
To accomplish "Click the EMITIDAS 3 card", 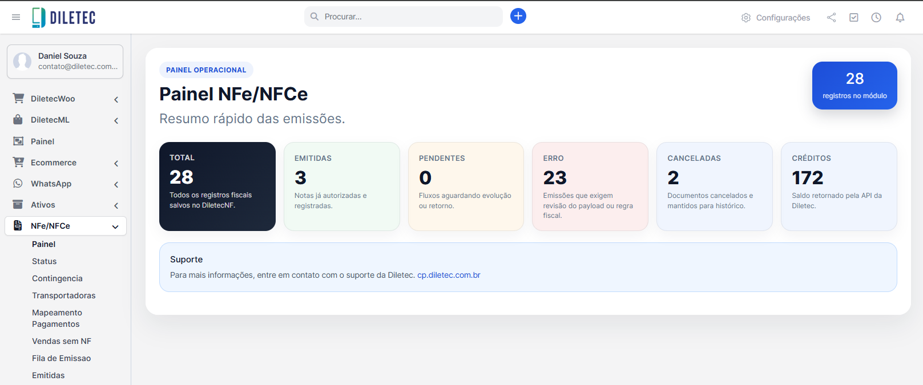I will pyautogui.click(x=342, y=187).
